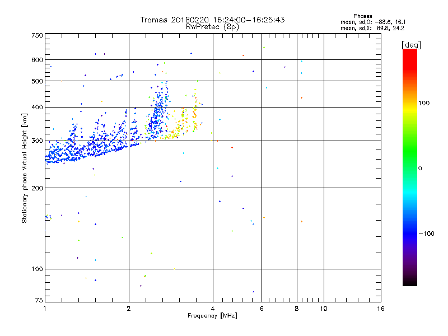Click the y-axis label '200'
Screen dimensions: 448x336
37,188
